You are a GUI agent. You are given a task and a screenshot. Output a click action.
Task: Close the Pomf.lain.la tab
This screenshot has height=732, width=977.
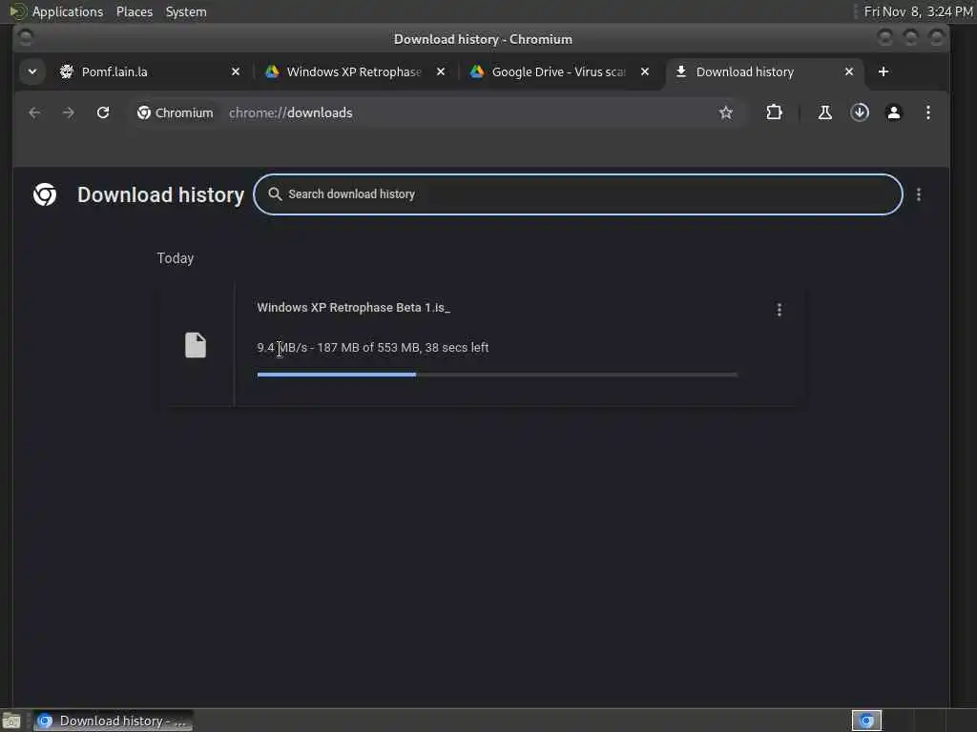[236, 71]
